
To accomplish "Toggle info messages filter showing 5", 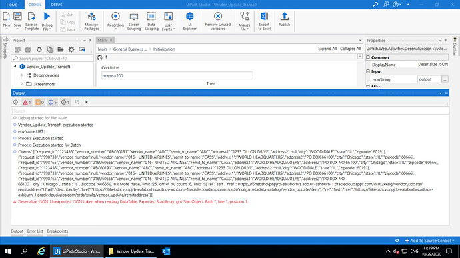I will [53, 102].
